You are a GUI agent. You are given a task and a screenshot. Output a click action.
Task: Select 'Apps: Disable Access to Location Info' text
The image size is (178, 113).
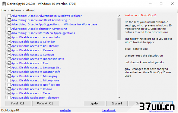click(36, 72)
